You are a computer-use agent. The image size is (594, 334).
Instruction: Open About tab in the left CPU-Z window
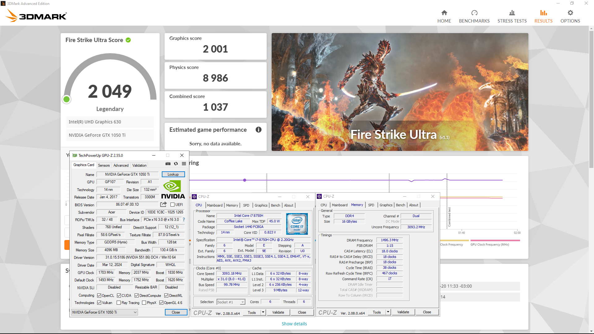point(289,205)
